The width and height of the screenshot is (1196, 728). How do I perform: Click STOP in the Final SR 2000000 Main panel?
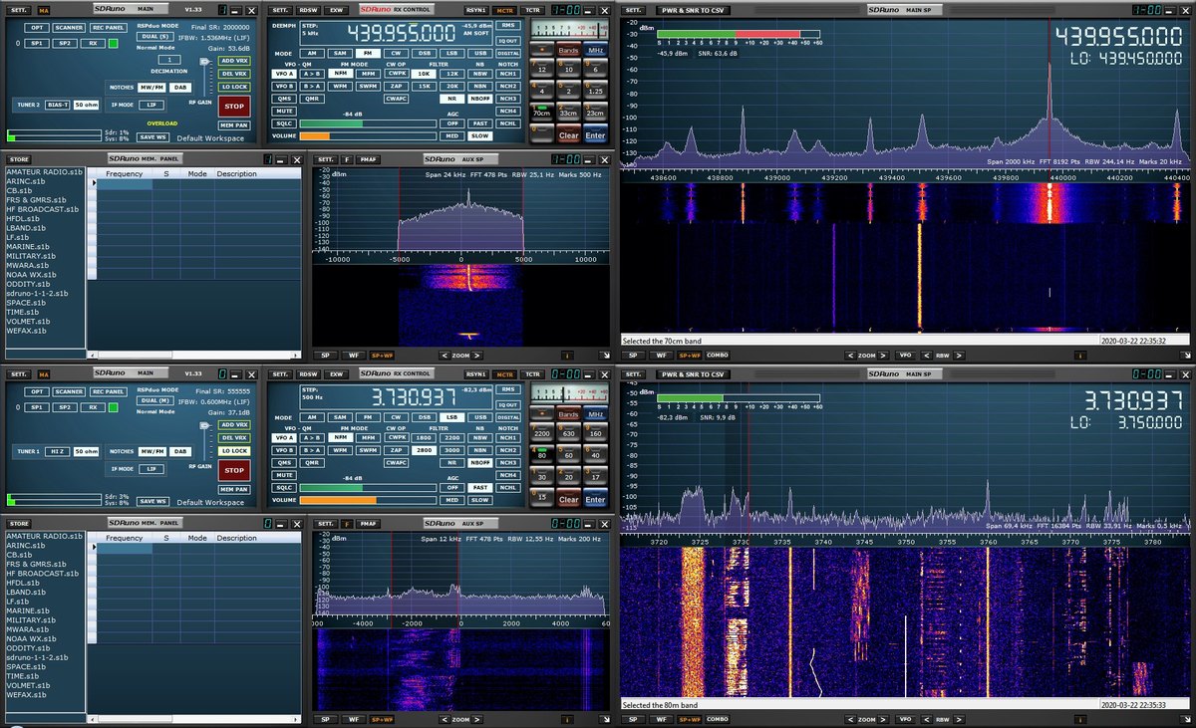(234, 107)
